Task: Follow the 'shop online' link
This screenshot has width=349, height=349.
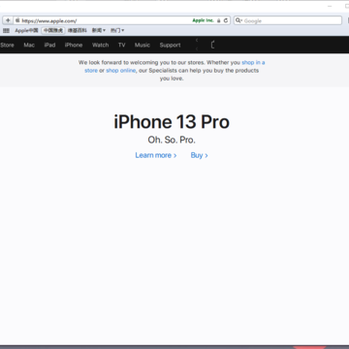Action: (x=121, y=71)
